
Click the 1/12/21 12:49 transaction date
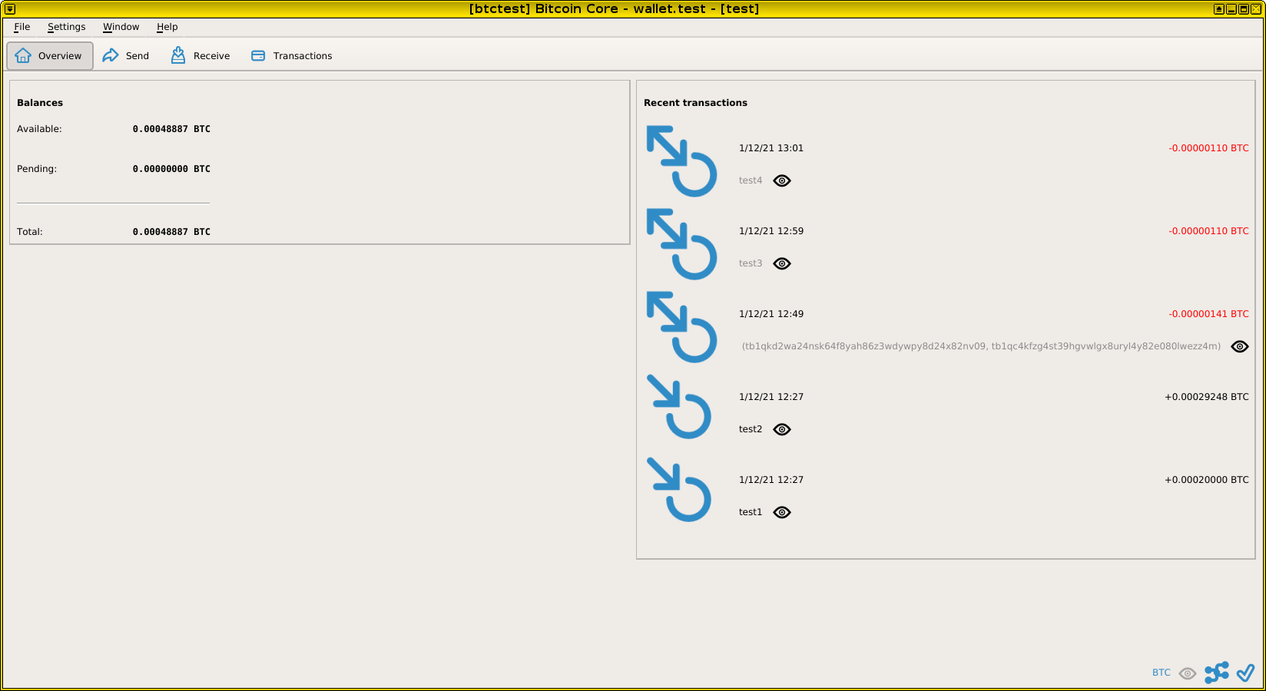(771, 314)
